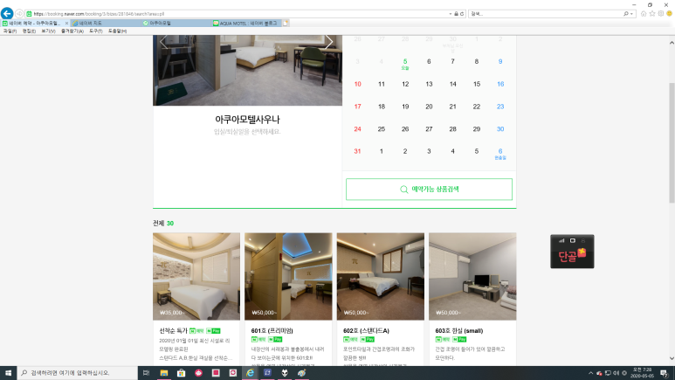Screen dimensions: 675x380
Task: Open the 도구(T) menu
Action: point(95,31)
